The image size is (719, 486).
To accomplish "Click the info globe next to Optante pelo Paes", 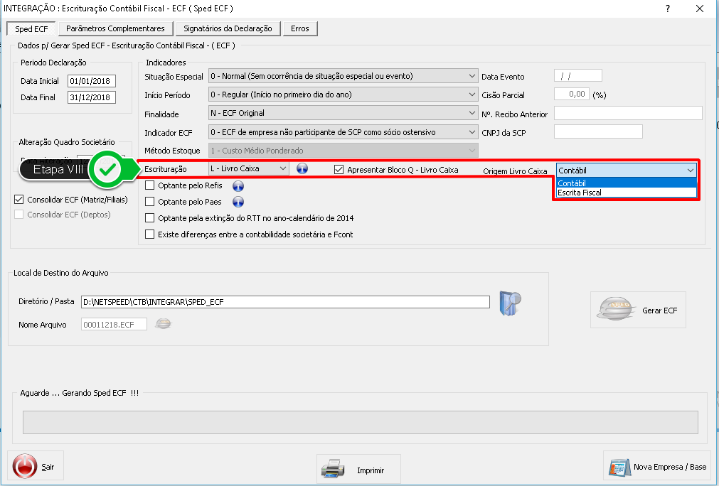I will [238, 202].
